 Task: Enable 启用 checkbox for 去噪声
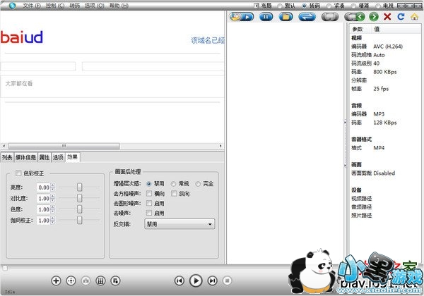149,213
